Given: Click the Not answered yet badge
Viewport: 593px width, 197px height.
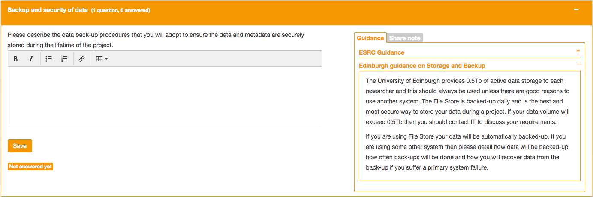Looking at the screenshot, I should [30, 167].
